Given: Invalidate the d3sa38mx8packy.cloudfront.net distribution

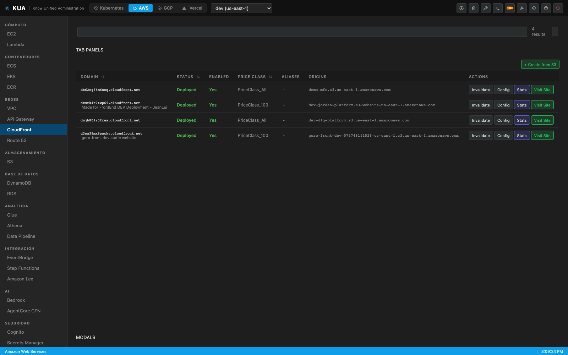Looking at the screenshot, I should [481, 136].
